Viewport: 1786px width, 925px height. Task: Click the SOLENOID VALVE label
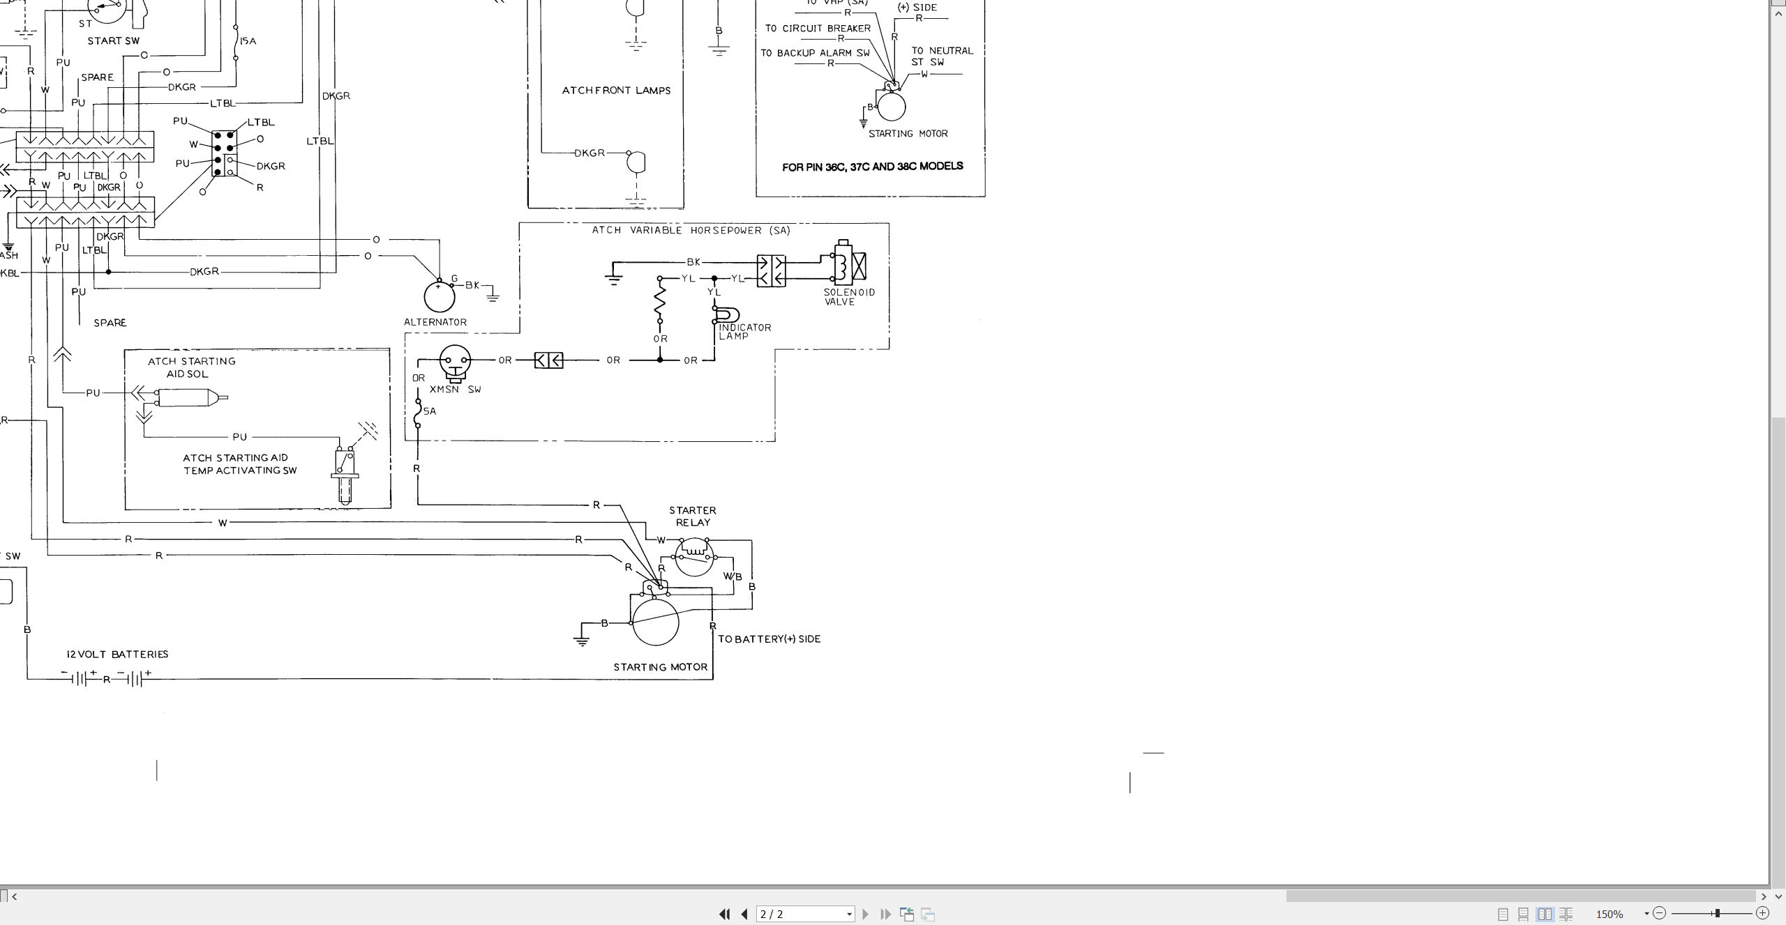(849, 297)
